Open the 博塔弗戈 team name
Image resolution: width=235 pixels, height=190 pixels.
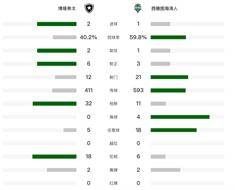point(67,8)
